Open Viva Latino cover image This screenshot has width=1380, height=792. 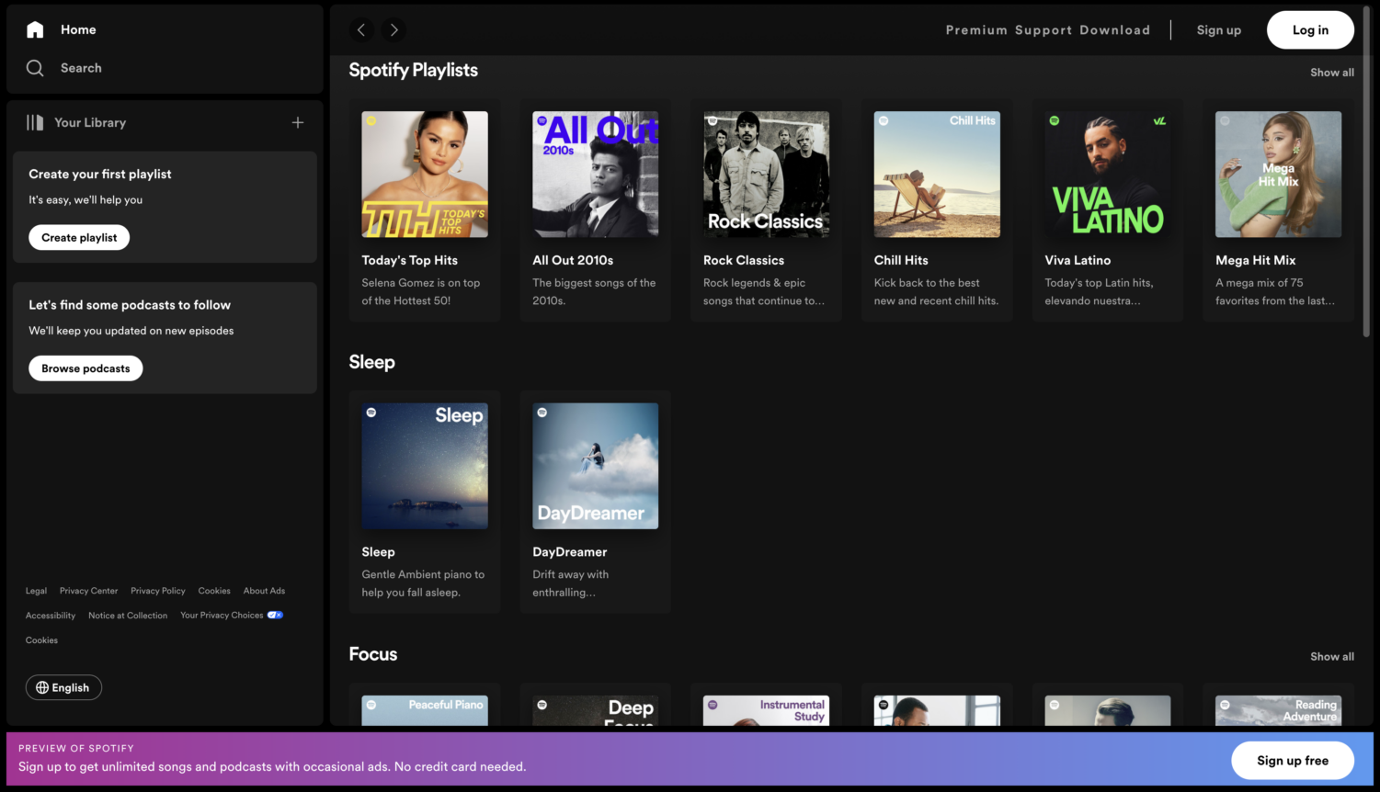tap(1108, 175)
